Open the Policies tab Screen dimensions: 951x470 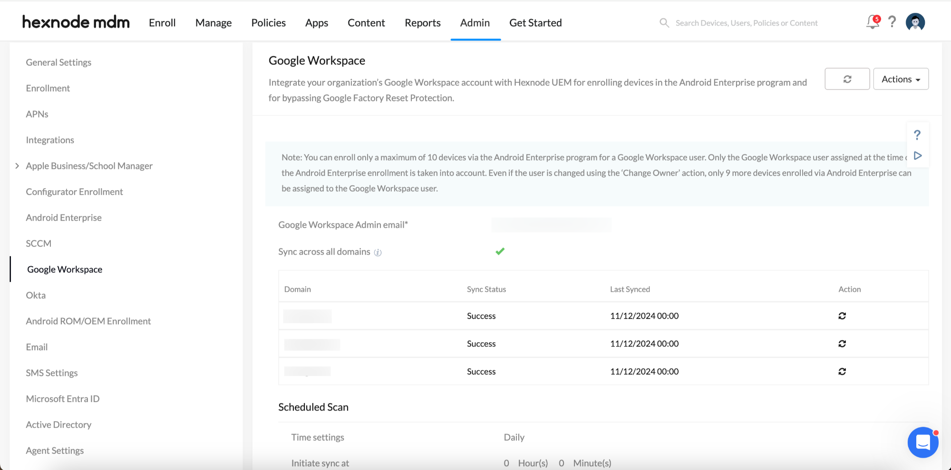tap(268, 23)
